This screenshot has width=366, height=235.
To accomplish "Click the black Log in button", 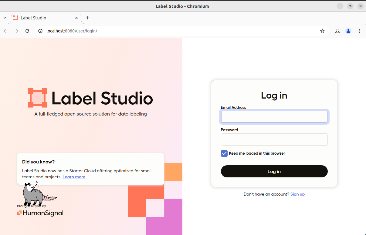I will coord(274,171).
